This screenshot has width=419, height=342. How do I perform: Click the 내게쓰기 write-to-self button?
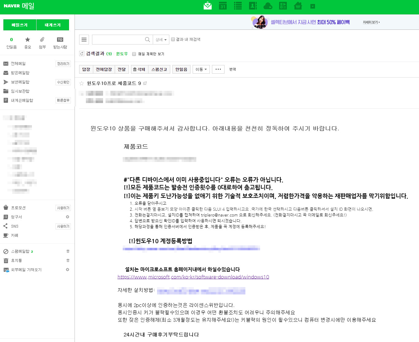[x=53, y=25]
